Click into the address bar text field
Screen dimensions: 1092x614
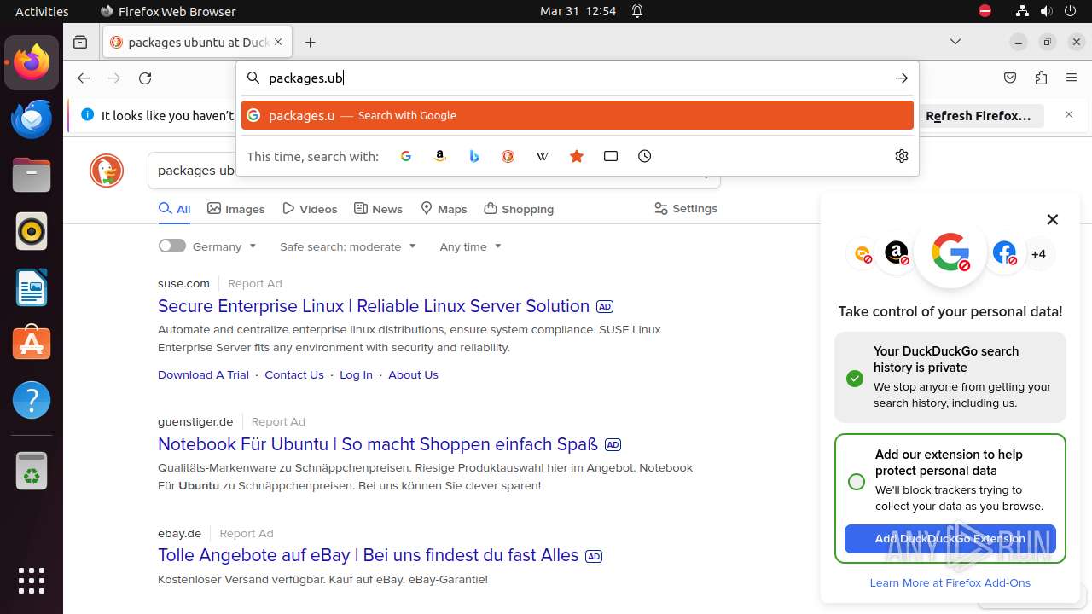577,78
